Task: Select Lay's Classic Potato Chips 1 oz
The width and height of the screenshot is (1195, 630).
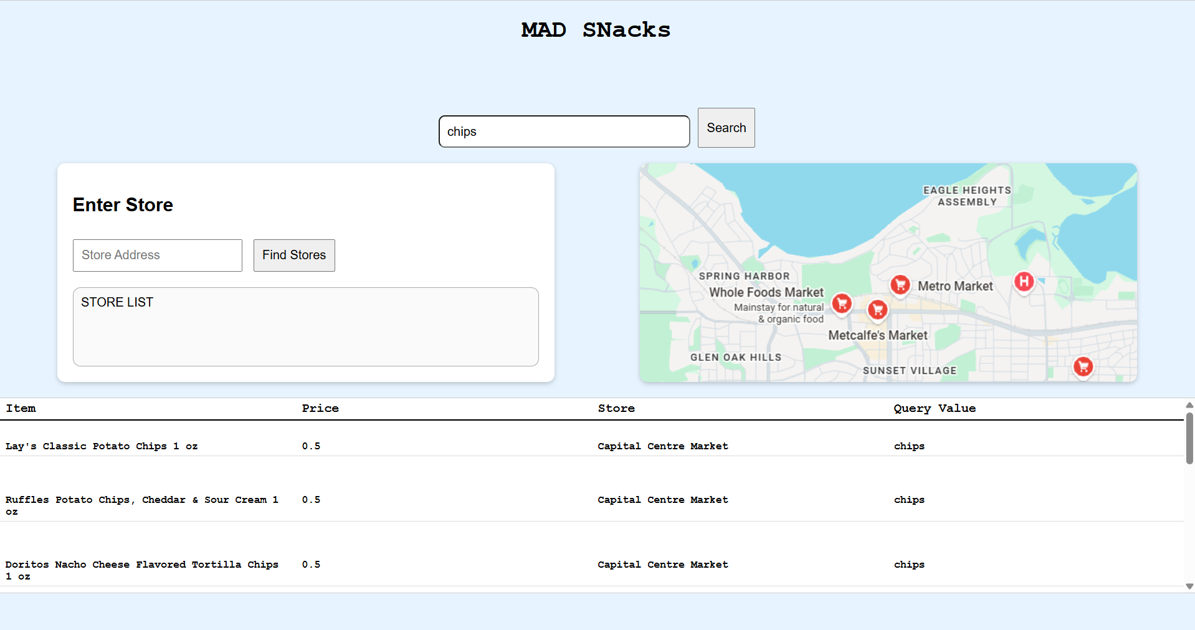Action: click(x=102, y=446)
